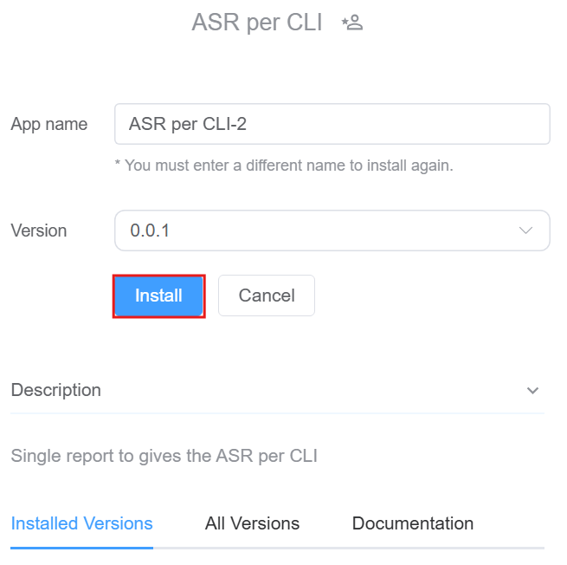This screenshot has height=565, width=567.
Task: Click the add-user icon beside the title
Action: click(351, 23)
